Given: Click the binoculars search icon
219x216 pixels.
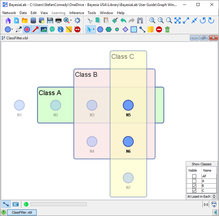Looking at the screenshot, I should pos(140,20).
